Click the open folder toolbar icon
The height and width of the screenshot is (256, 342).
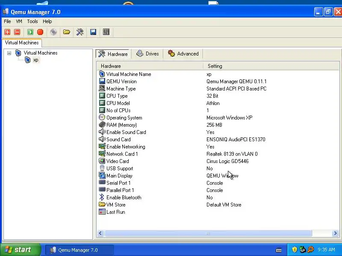(67, 32)
